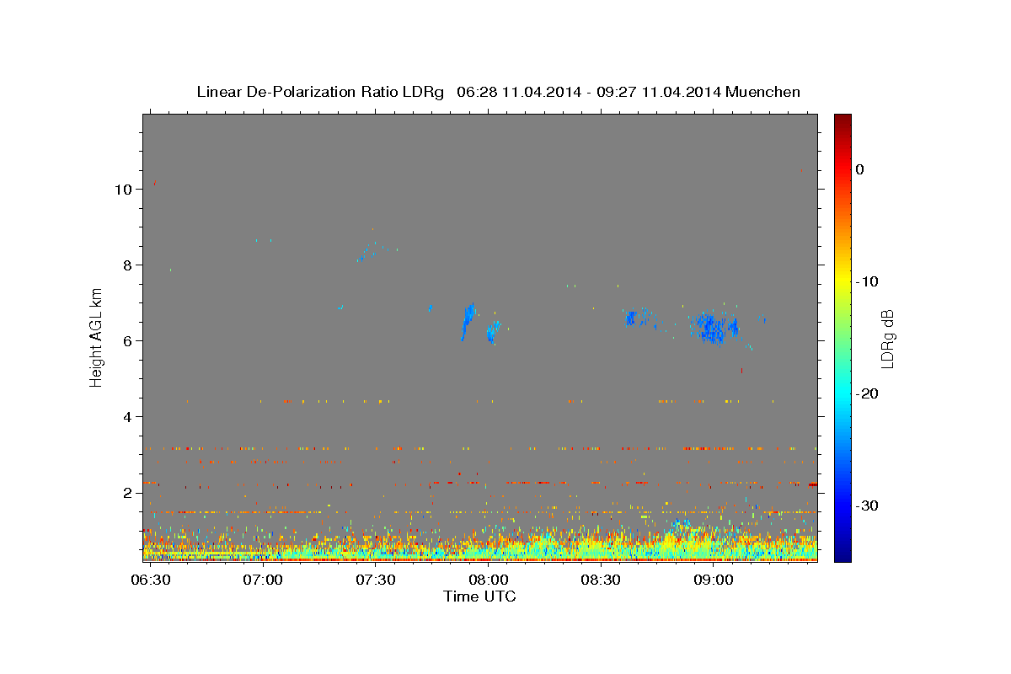
Task: Click the dark blue -30 region of colorbar
Action: (842, 505)
